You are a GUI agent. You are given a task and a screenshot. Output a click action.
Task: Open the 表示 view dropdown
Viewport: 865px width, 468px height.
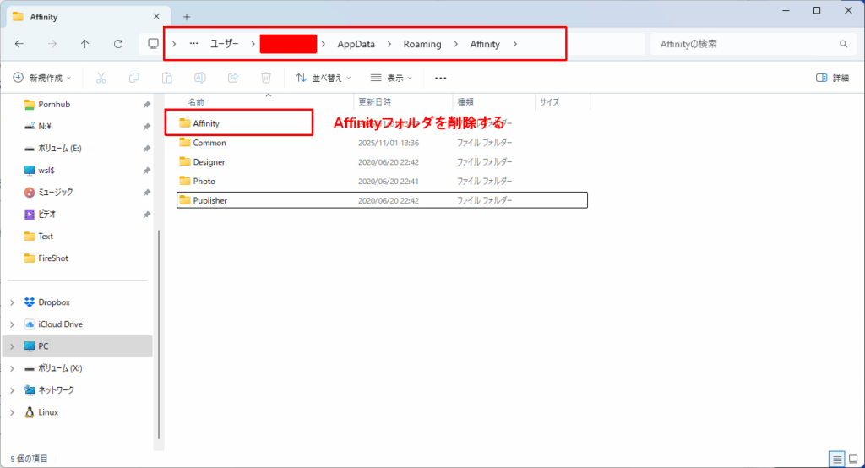point(391,78)
